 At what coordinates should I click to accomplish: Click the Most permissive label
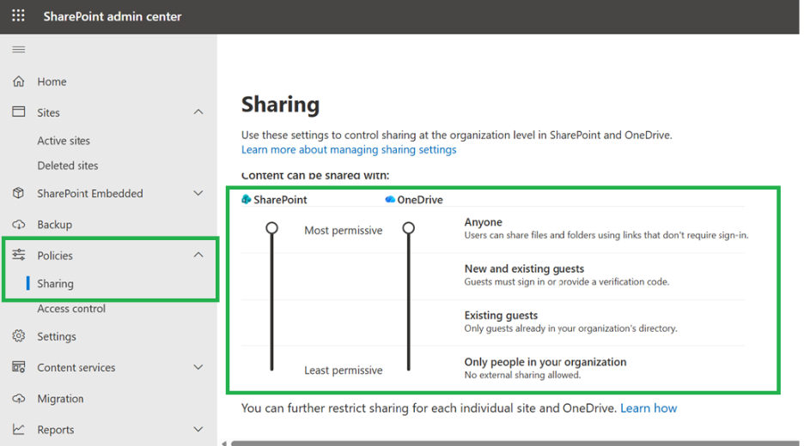tap(344, 231)
